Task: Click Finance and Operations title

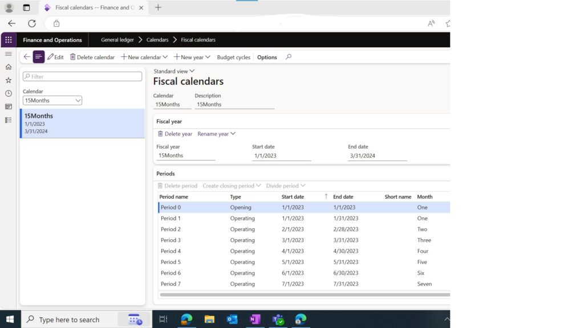Action: pos(52,40)
